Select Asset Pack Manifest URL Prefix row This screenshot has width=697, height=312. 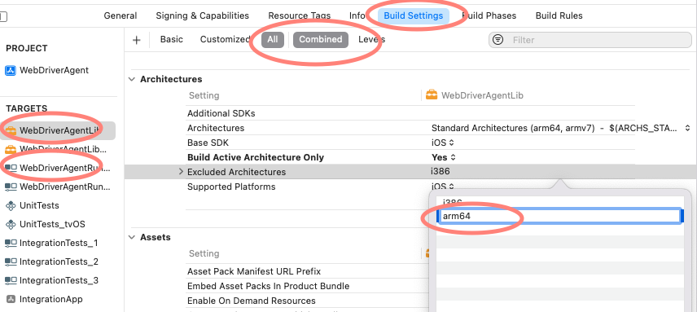(x=254, y=271)
